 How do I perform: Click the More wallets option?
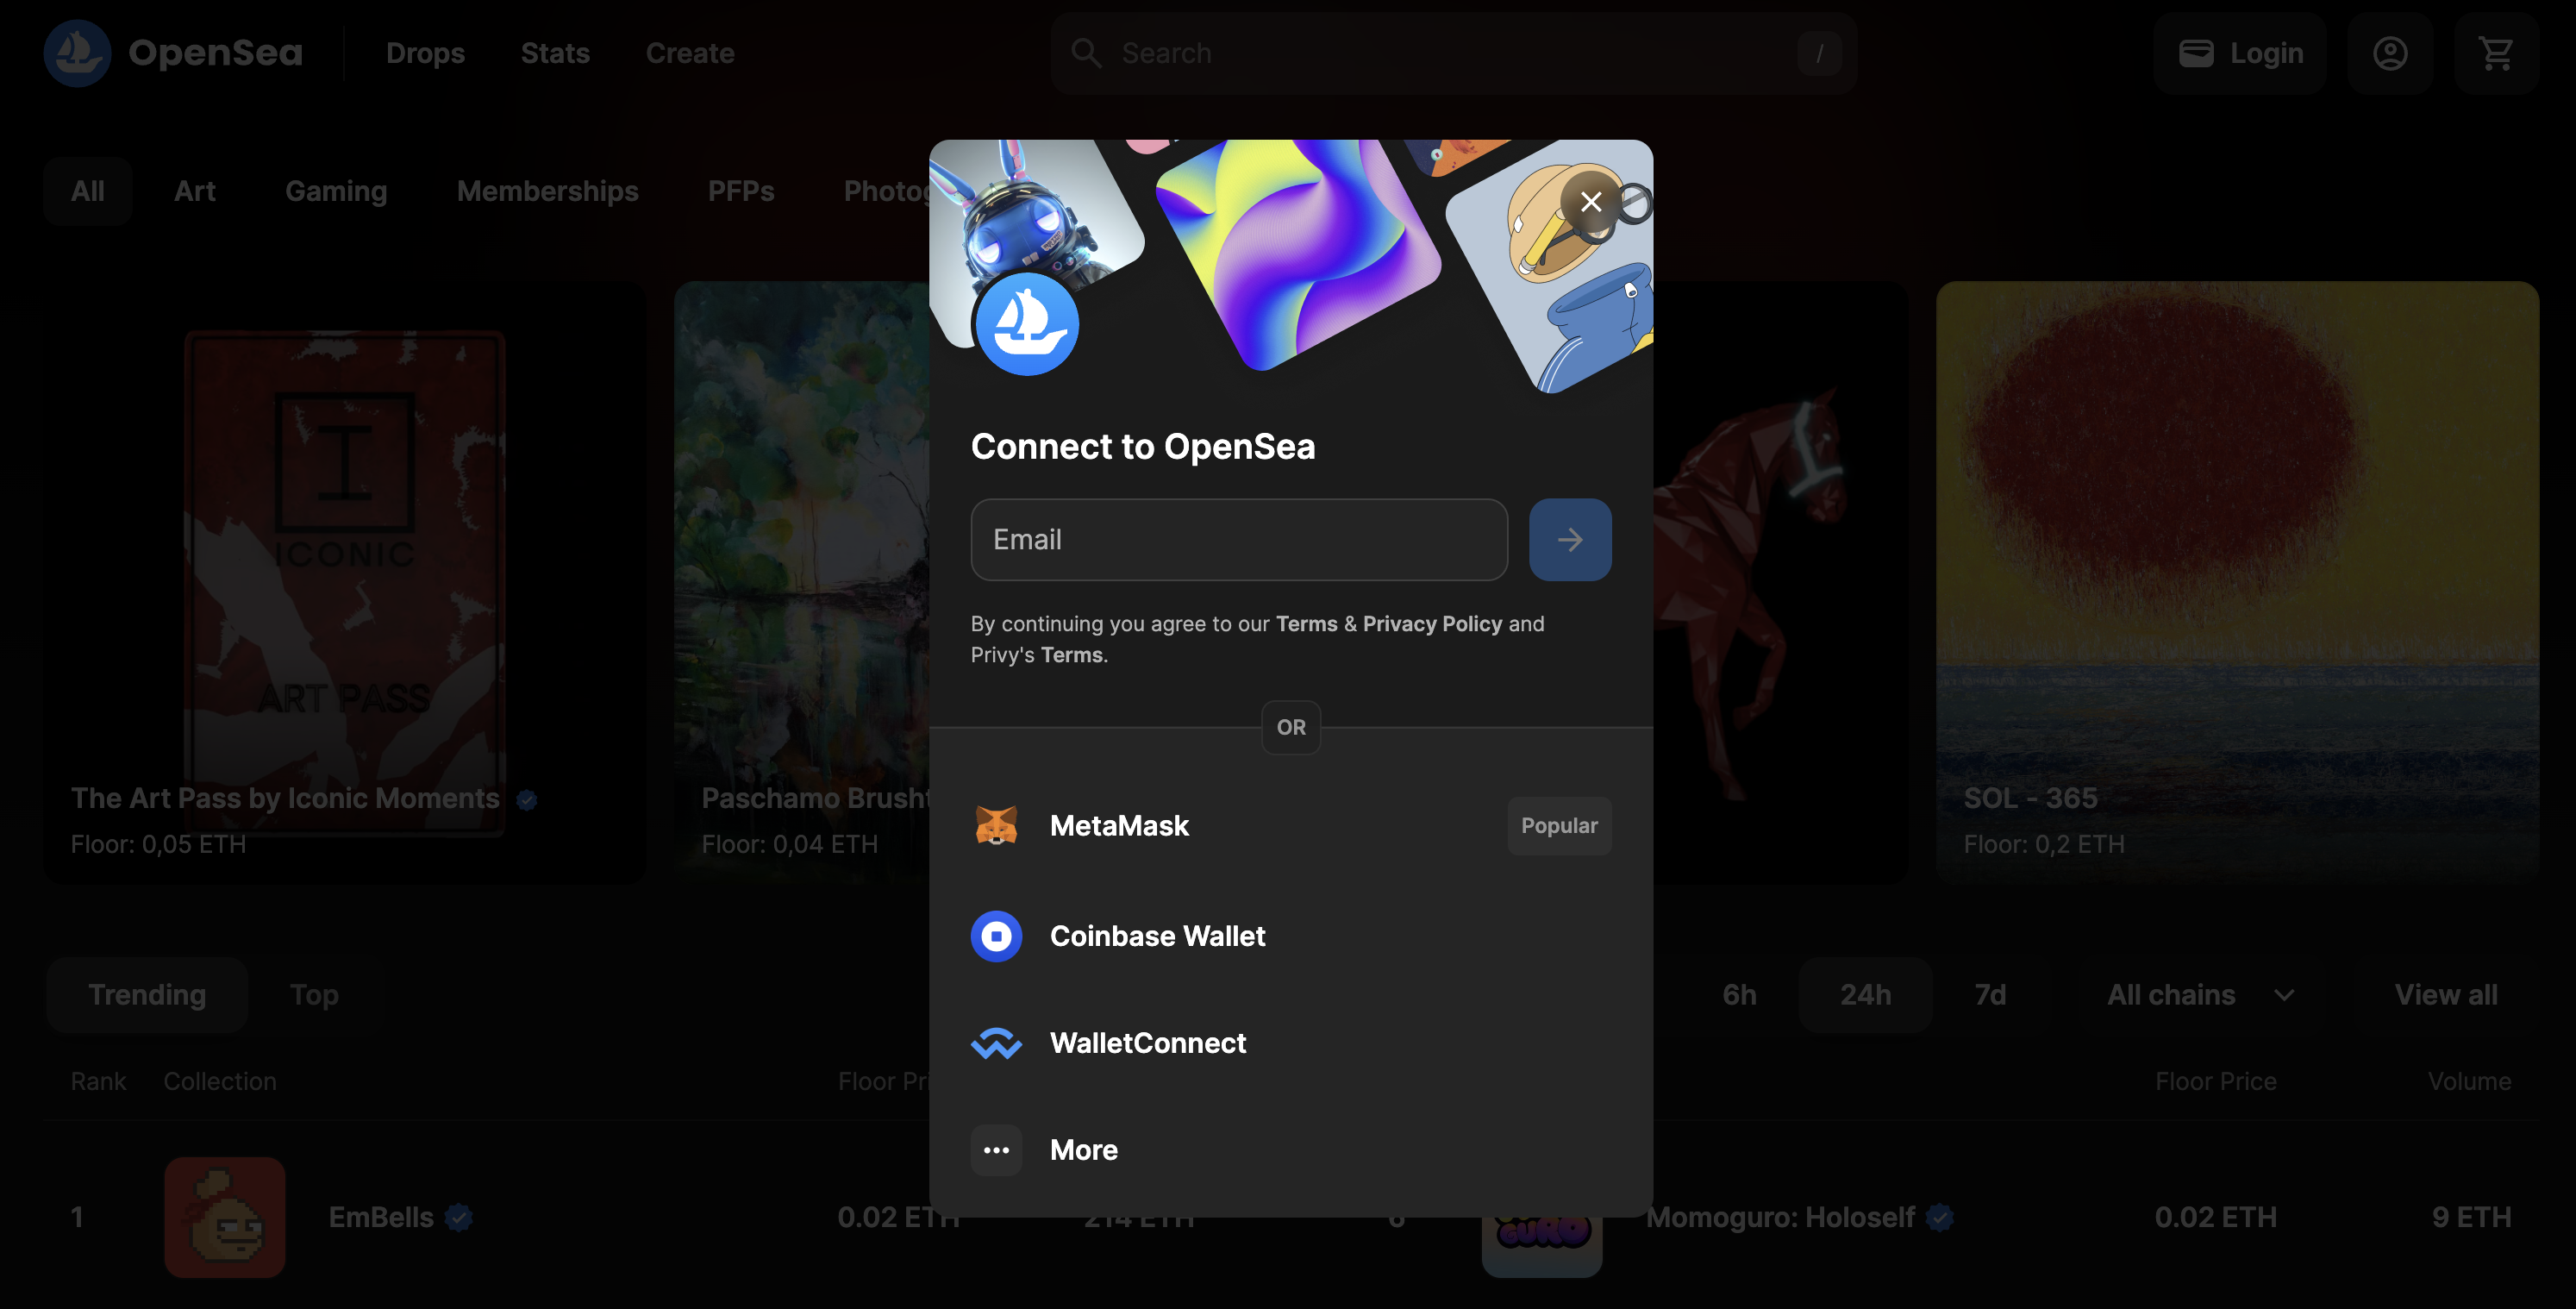pos(1085,1150)
